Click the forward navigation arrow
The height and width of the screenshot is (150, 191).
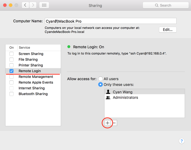pos(33,5)
